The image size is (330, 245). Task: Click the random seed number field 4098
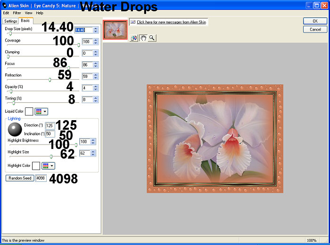(41, 178)
